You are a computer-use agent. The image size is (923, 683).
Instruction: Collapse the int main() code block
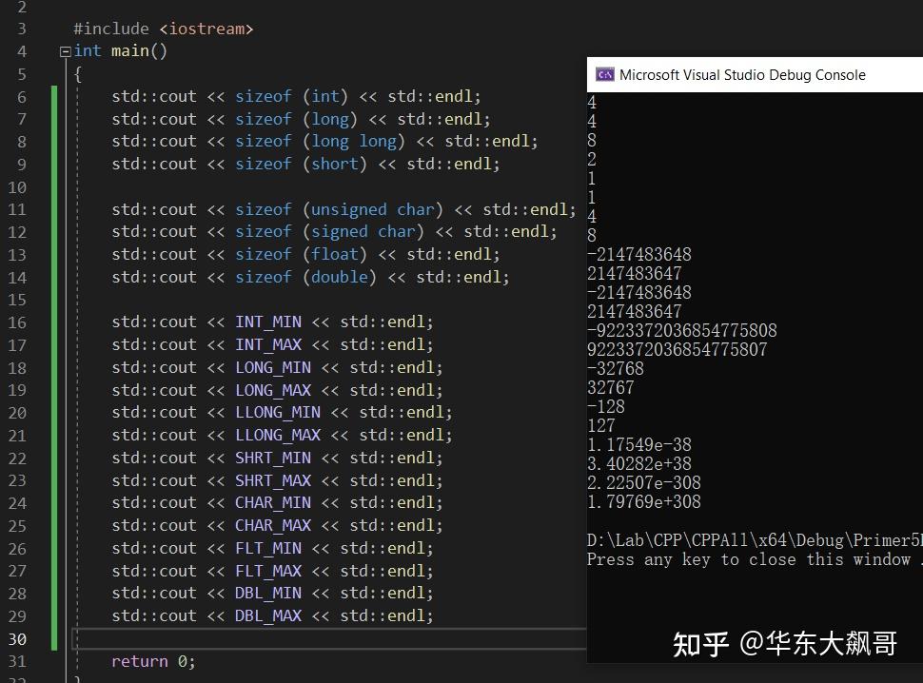[66, 51]
